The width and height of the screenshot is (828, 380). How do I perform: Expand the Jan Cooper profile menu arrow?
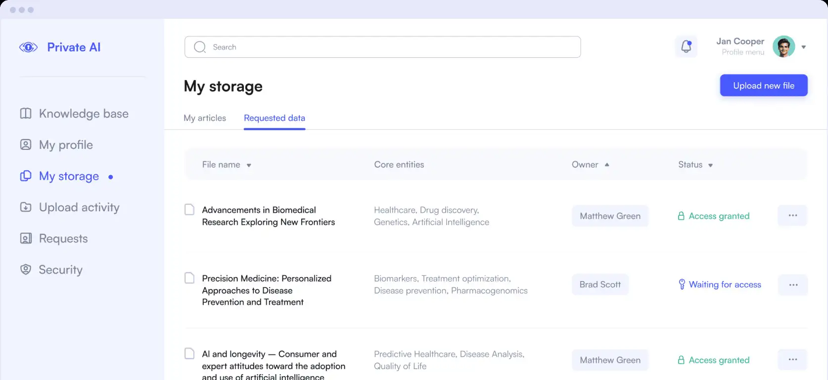click(804, 47)
